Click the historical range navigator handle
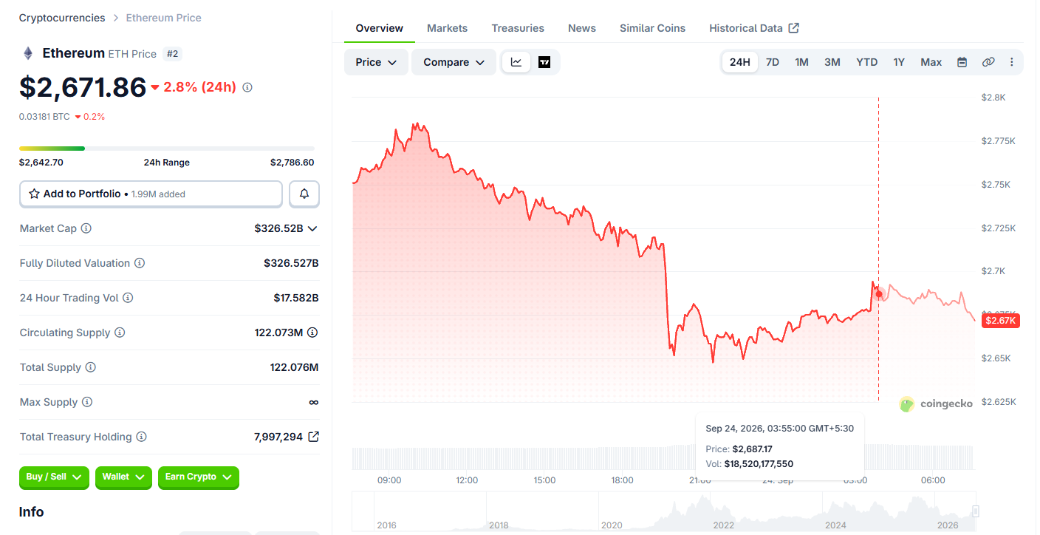Viewport: 1040px width, 535px height. (x=976, y=511)
